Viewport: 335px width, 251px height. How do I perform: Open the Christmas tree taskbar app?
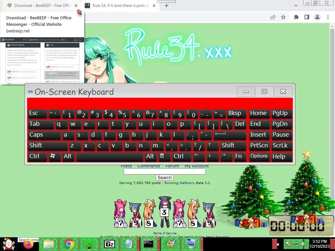[89, 244]
